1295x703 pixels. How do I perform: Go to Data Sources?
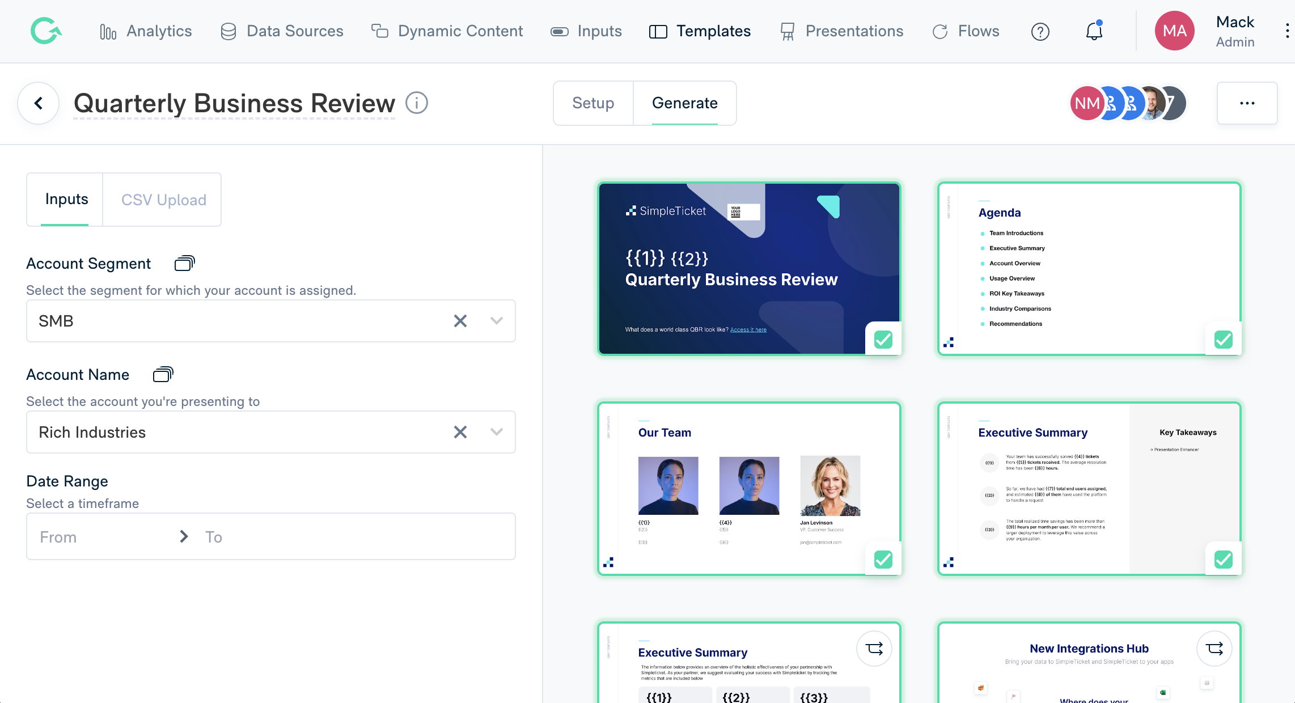coord(282,31)
